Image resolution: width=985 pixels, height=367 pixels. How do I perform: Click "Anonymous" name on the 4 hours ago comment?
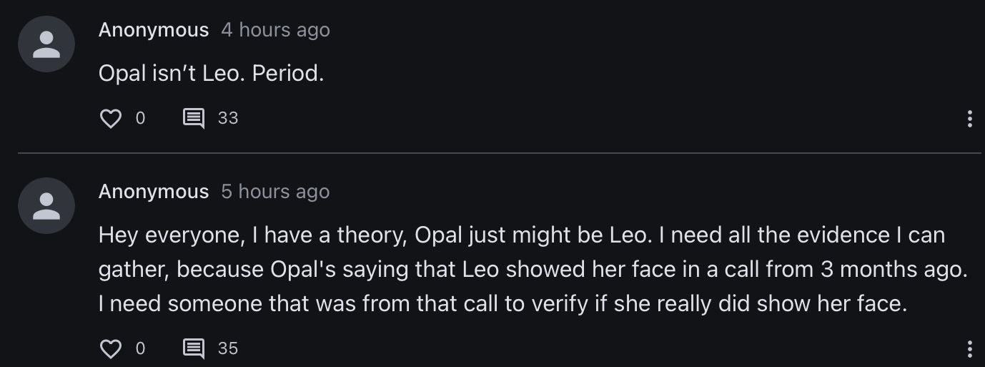(x=154, y=30)
